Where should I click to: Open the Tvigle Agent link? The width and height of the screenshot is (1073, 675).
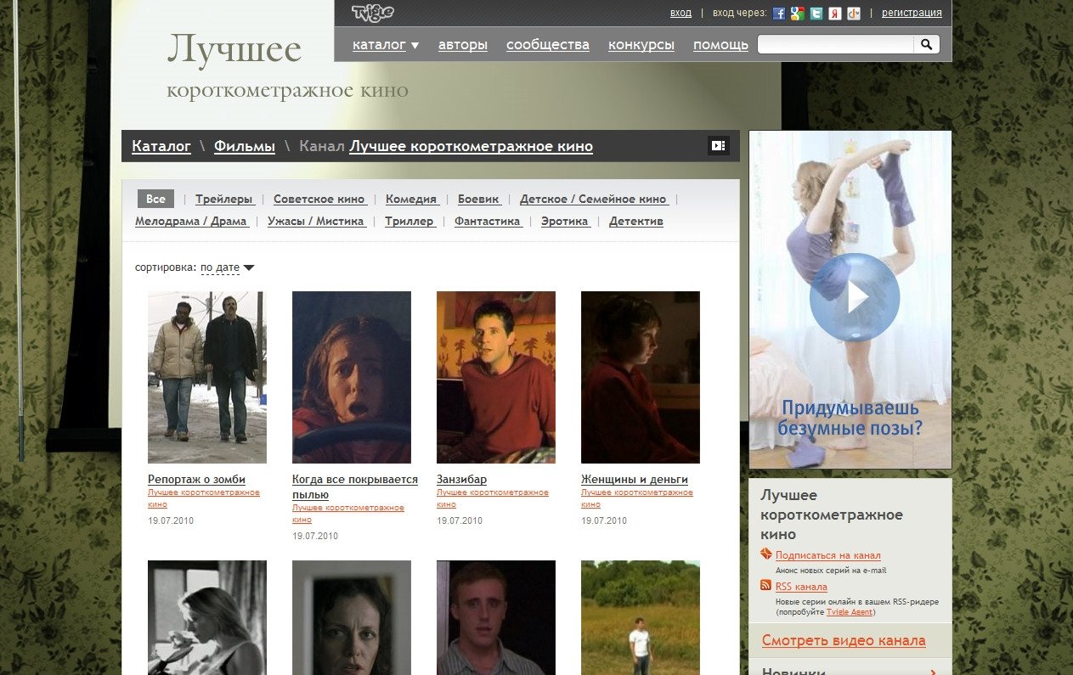pyautogui.click(x=850, y=611)
